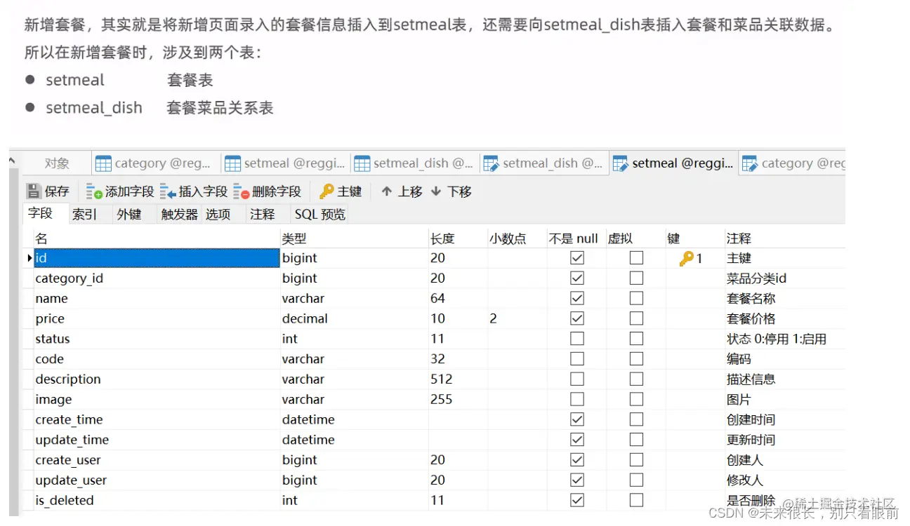Switch to category tab with grid icon

155,163
